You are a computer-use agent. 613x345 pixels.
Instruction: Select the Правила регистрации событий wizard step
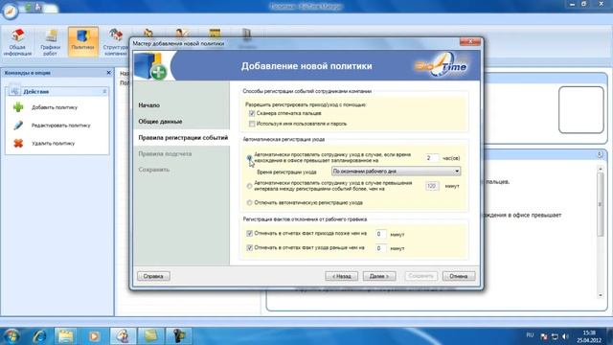[x=183, y=138]
